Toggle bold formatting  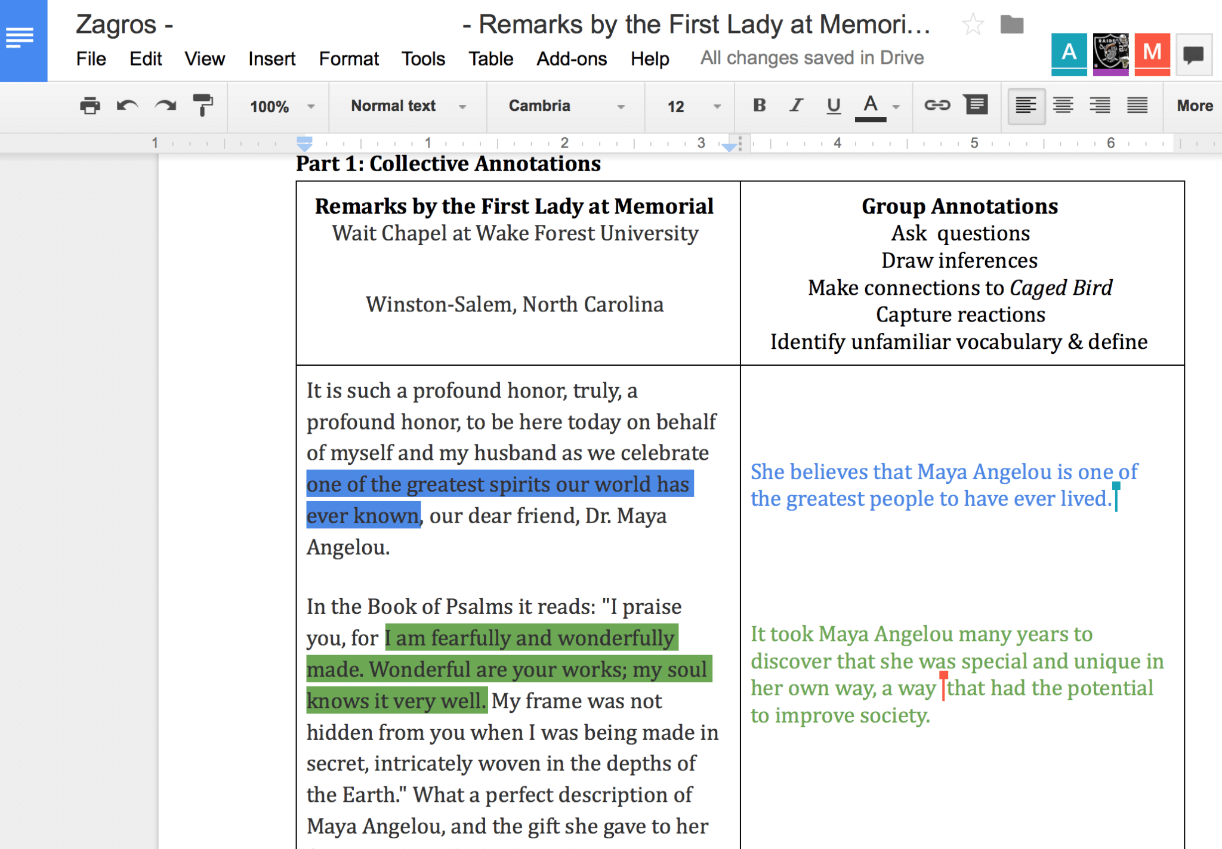click(759, 106)
